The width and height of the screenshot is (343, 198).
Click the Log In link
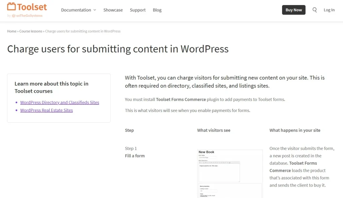[329, 10]
